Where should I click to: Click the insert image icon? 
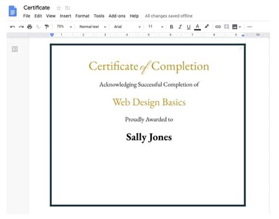coord(235,26)
